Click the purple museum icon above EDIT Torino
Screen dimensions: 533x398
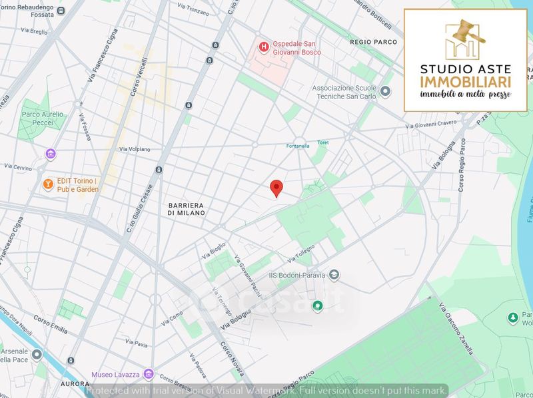tap(51, 154)
